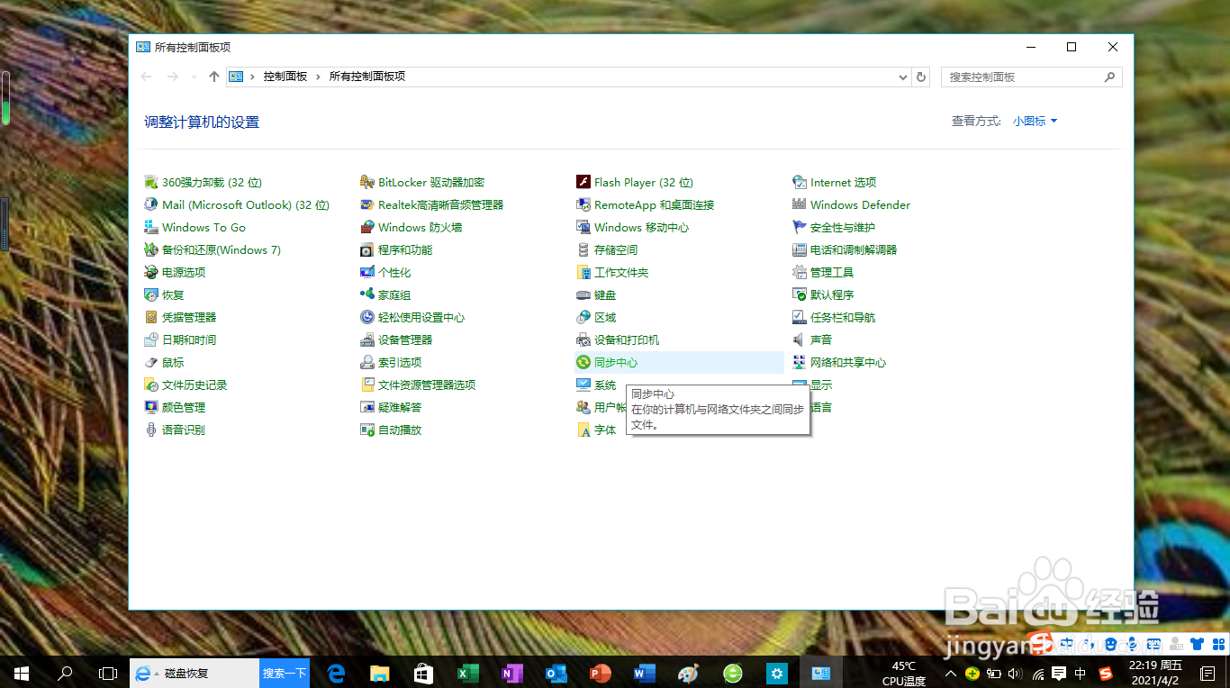Click the 电源选项 icon
The height and width of the screenshot is (688, 1230).
coord(151,272)
